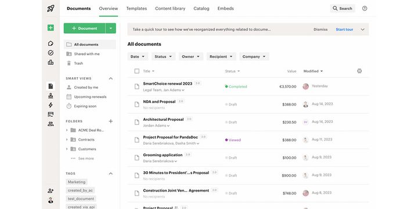Click the add user icon at bottom
Image resolution: width=418 pixels, height=209 pixels.
[x=51, y=190]
